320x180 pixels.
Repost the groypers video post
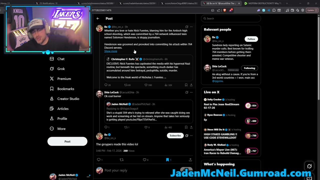(121, 159)
